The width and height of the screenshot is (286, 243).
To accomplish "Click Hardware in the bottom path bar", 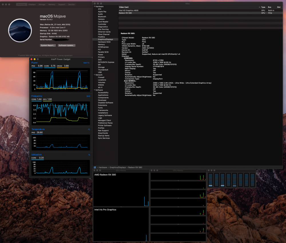I will click(103, 167).
